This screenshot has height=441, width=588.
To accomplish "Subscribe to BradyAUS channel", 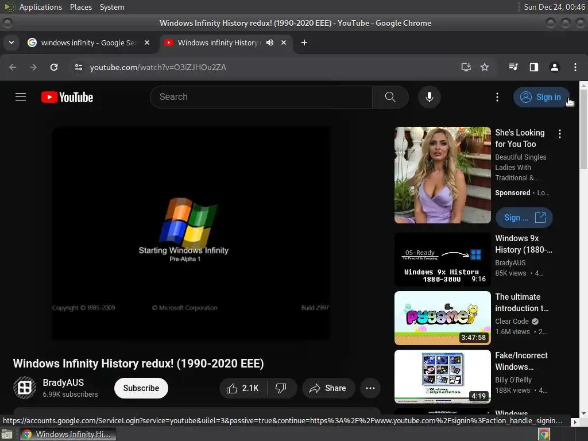I will click(141, 388).
